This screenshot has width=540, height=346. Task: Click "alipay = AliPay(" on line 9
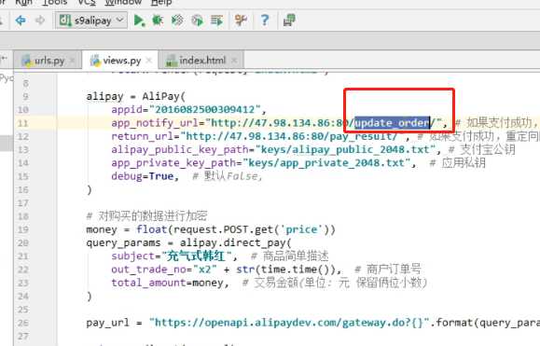point(135,96)
